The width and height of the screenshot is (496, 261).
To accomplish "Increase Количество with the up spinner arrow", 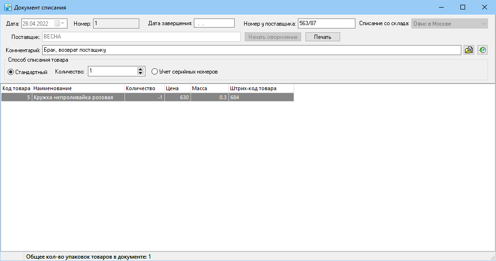I will (141, 69).
